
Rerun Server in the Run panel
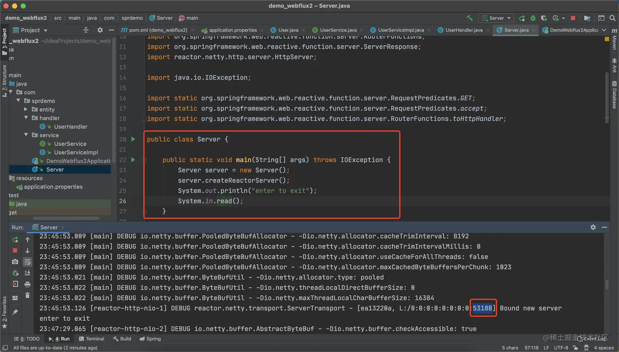[x=15, y=240]
